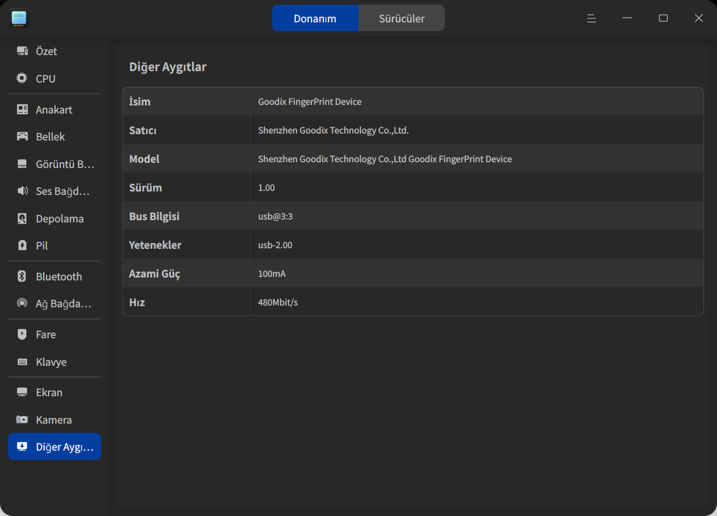This screenshot has width=717, height=516.
Task: Click the Diğer Aygı… devices icon
Action: click(22, 447)
